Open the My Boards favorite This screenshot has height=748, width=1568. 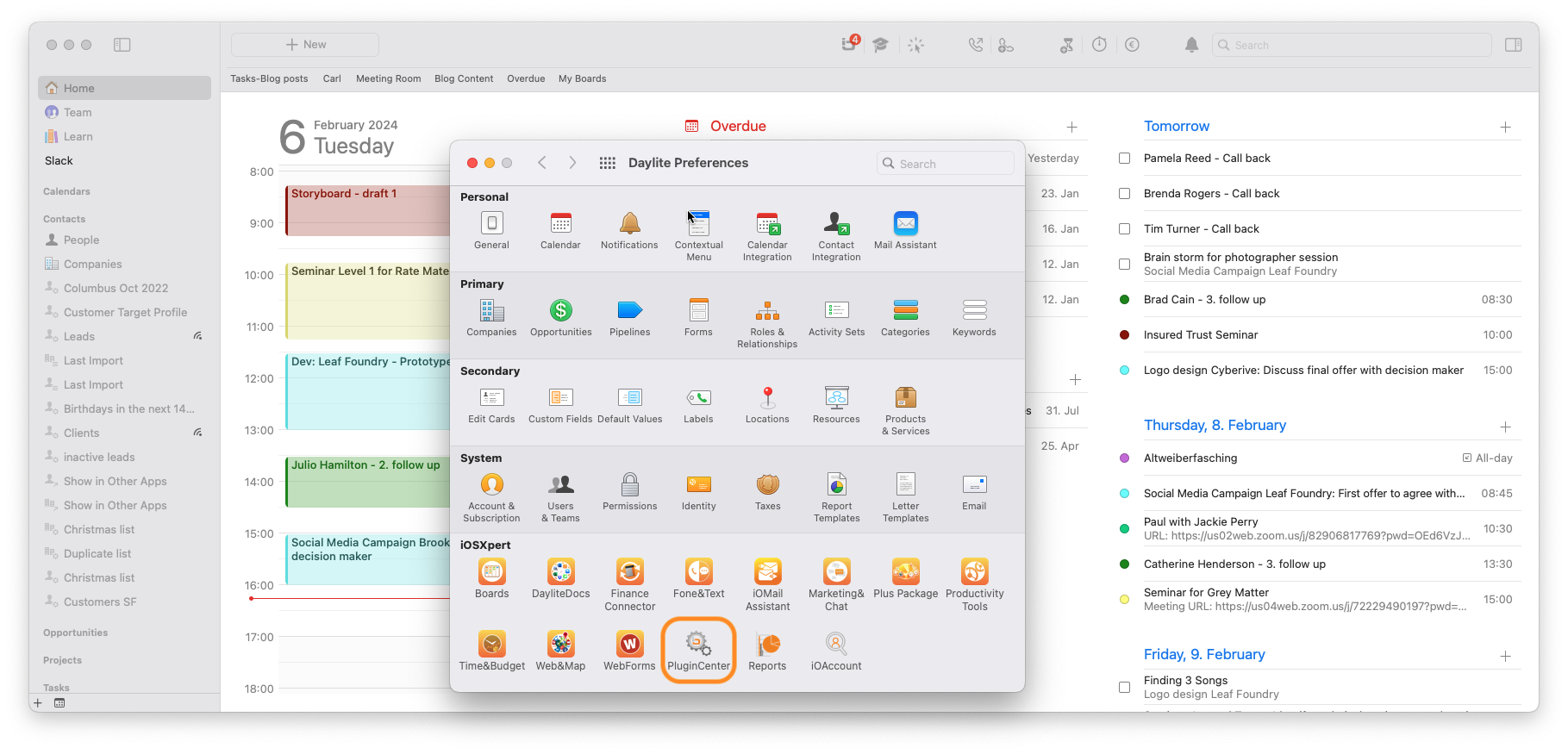click(x=583, y=78)
